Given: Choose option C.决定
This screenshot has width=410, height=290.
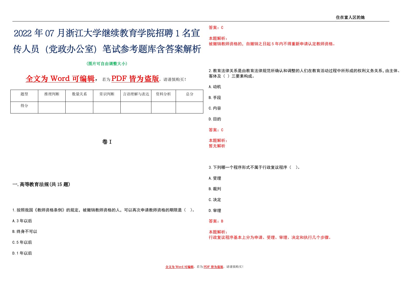Looking at the screenshot, I should [x=215, y=200].
